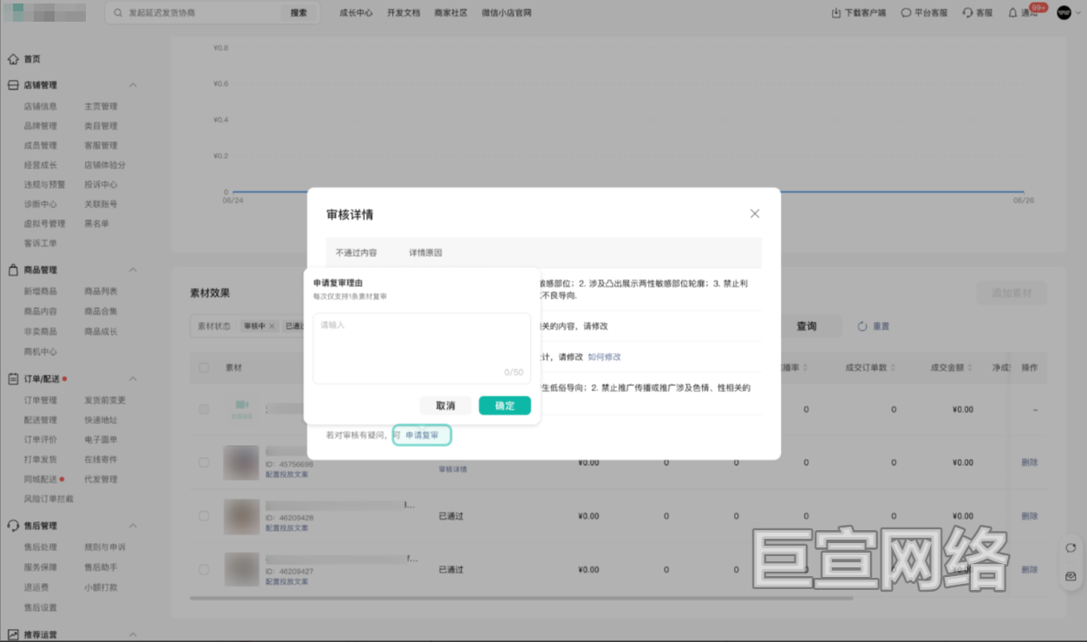Viewport: 1087px width, 642px height.
Task: Click the 申请复审 link
Action: pos(422,435)
